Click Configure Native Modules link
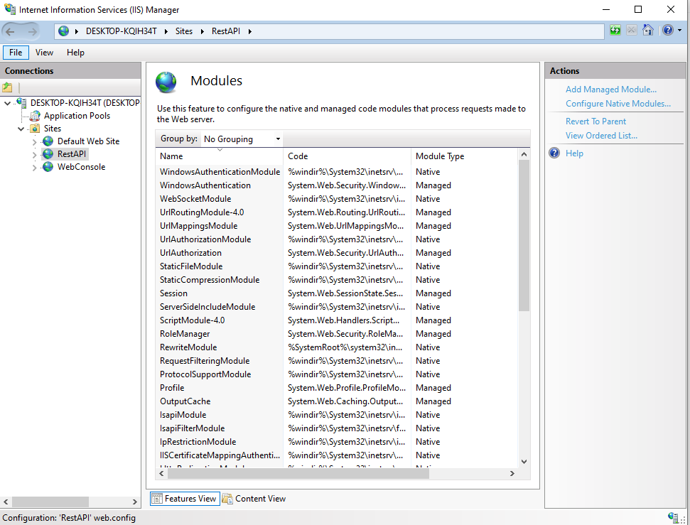Viewport: 690px width, 525px height. click(x=618, y=104)
